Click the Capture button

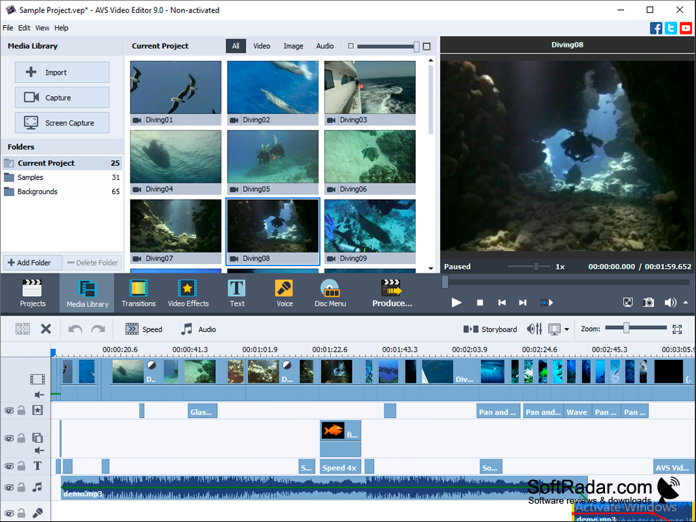62,97
